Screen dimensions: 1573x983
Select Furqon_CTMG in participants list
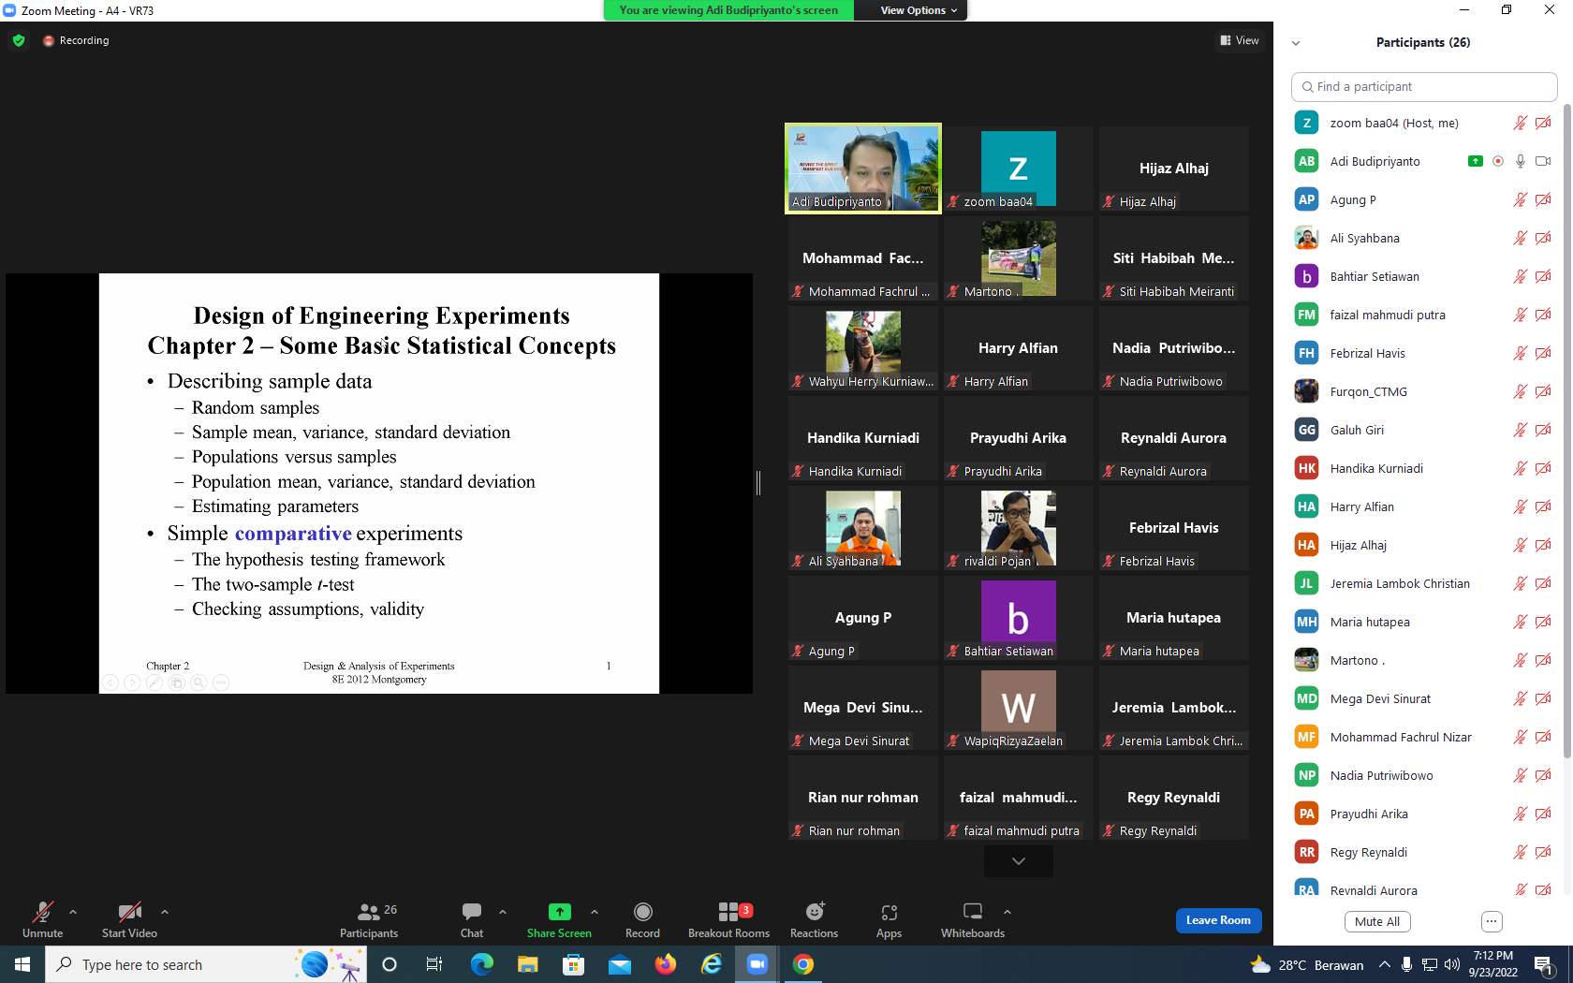(1423, 391)
